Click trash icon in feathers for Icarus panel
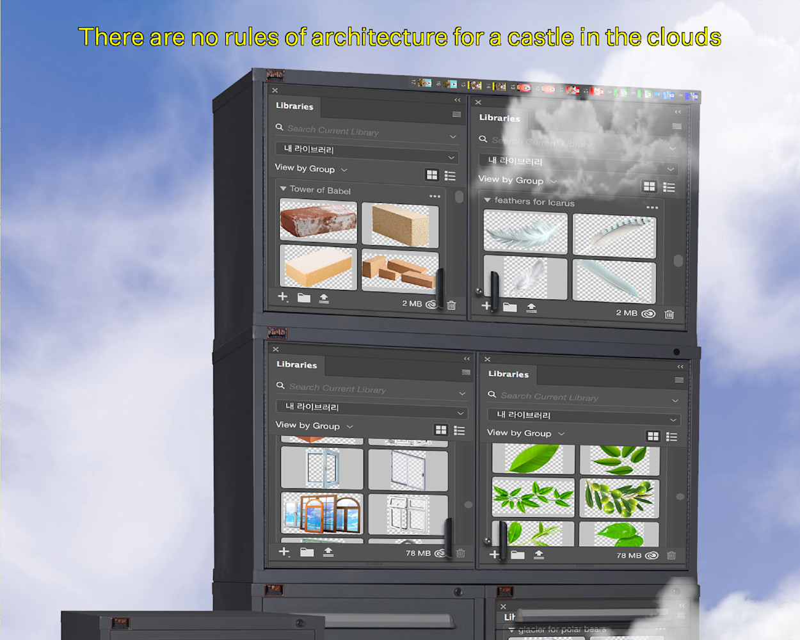The width and height of the screenshot is (800, 640). (669, 314)
